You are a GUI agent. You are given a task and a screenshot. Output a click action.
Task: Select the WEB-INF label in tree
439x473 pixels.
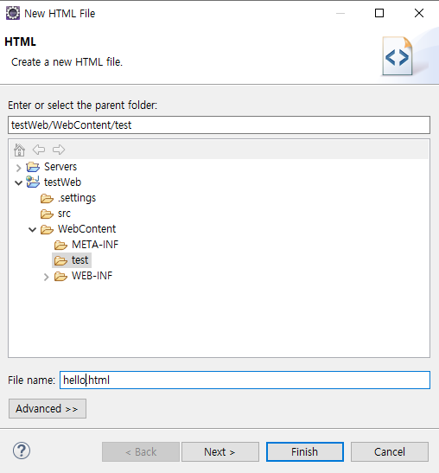[92, 276]
